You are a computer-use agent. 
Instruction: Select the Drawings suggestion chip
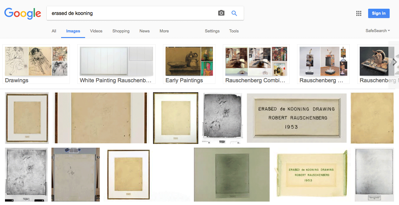click(x=36, y=64)
